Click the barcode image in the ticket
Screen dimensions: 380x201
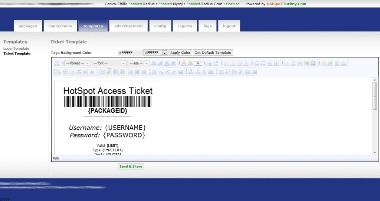[108, 102]
